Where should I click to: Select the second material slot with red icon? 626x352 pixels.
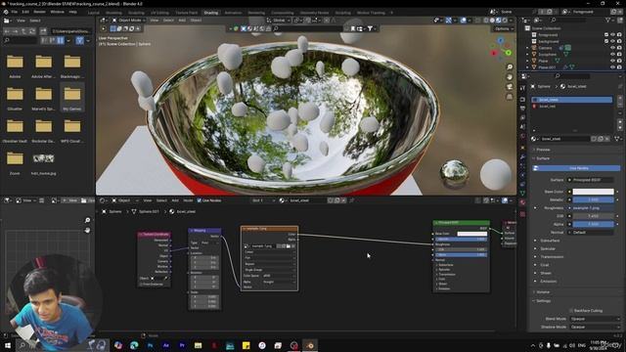tap(571, 107)
